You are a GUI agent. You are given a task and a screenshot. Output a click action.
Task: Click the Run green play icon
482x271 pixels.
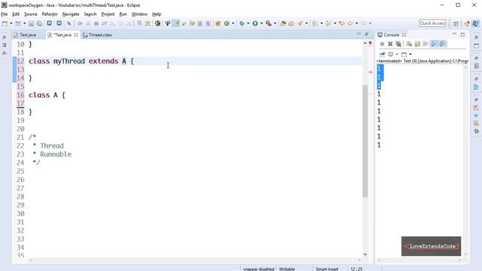(255, 23)
